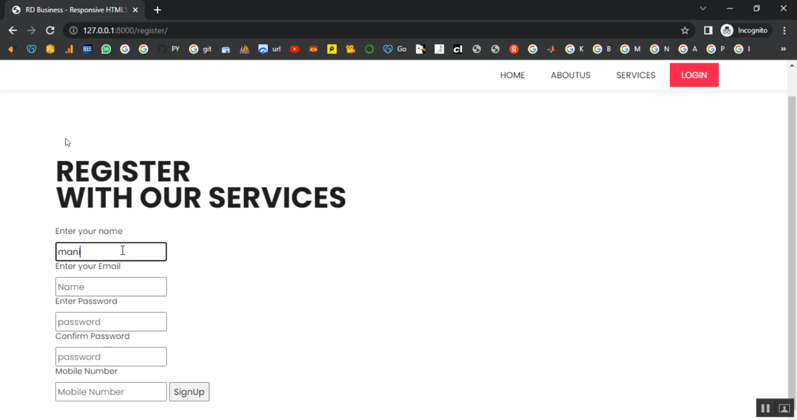This screenshot has height=420, width=797.
Task: Click the address bar URL
Action: [x=125, y=30]
